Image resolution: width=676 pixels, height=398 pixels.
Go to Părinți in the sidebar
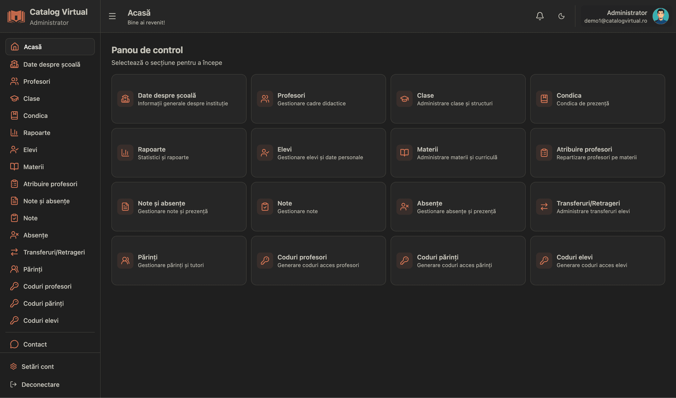[x=33, y=269]
